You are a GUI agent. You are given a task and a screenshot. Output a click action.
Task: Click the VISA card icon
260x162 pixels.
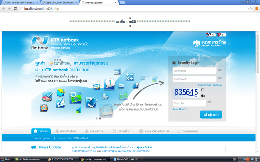click(x=97, y=87)
